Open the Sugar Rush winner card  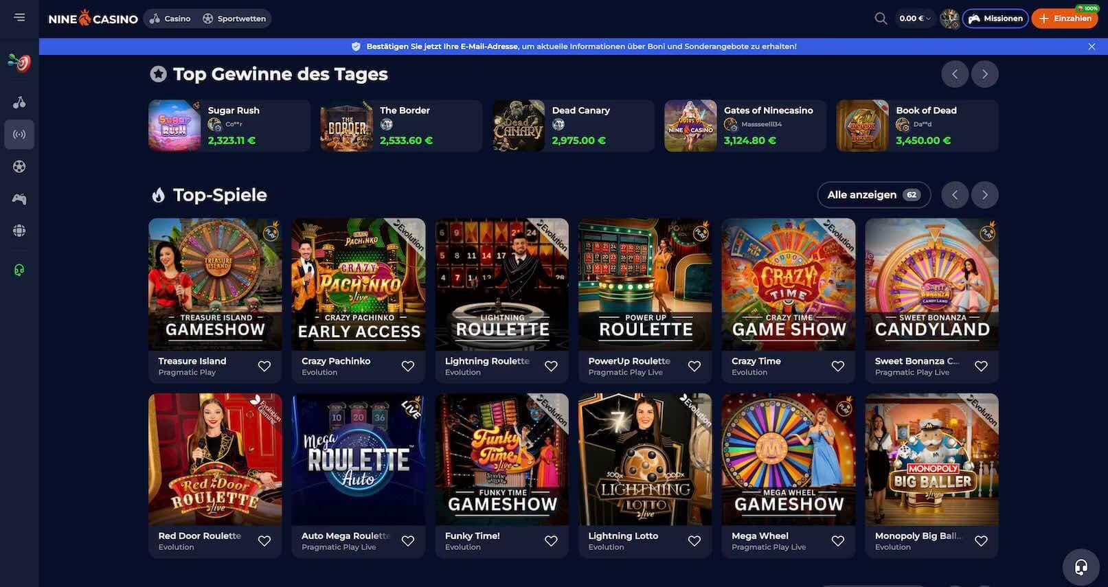[229, 126]
